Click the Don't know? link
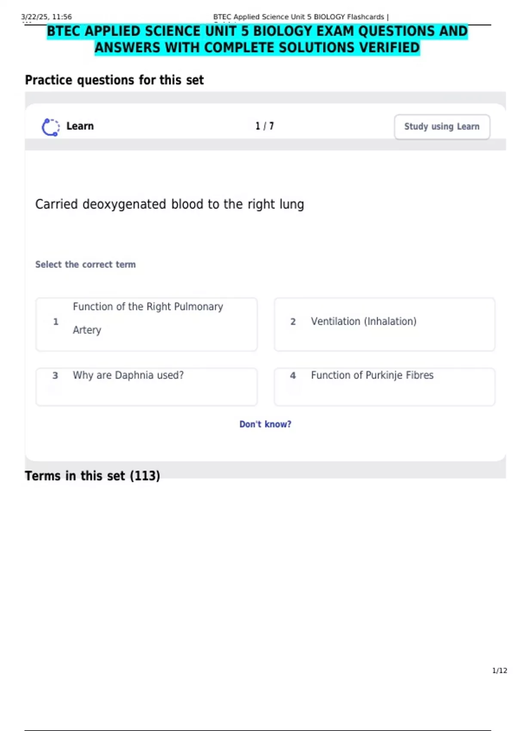 tap(265, 424)
